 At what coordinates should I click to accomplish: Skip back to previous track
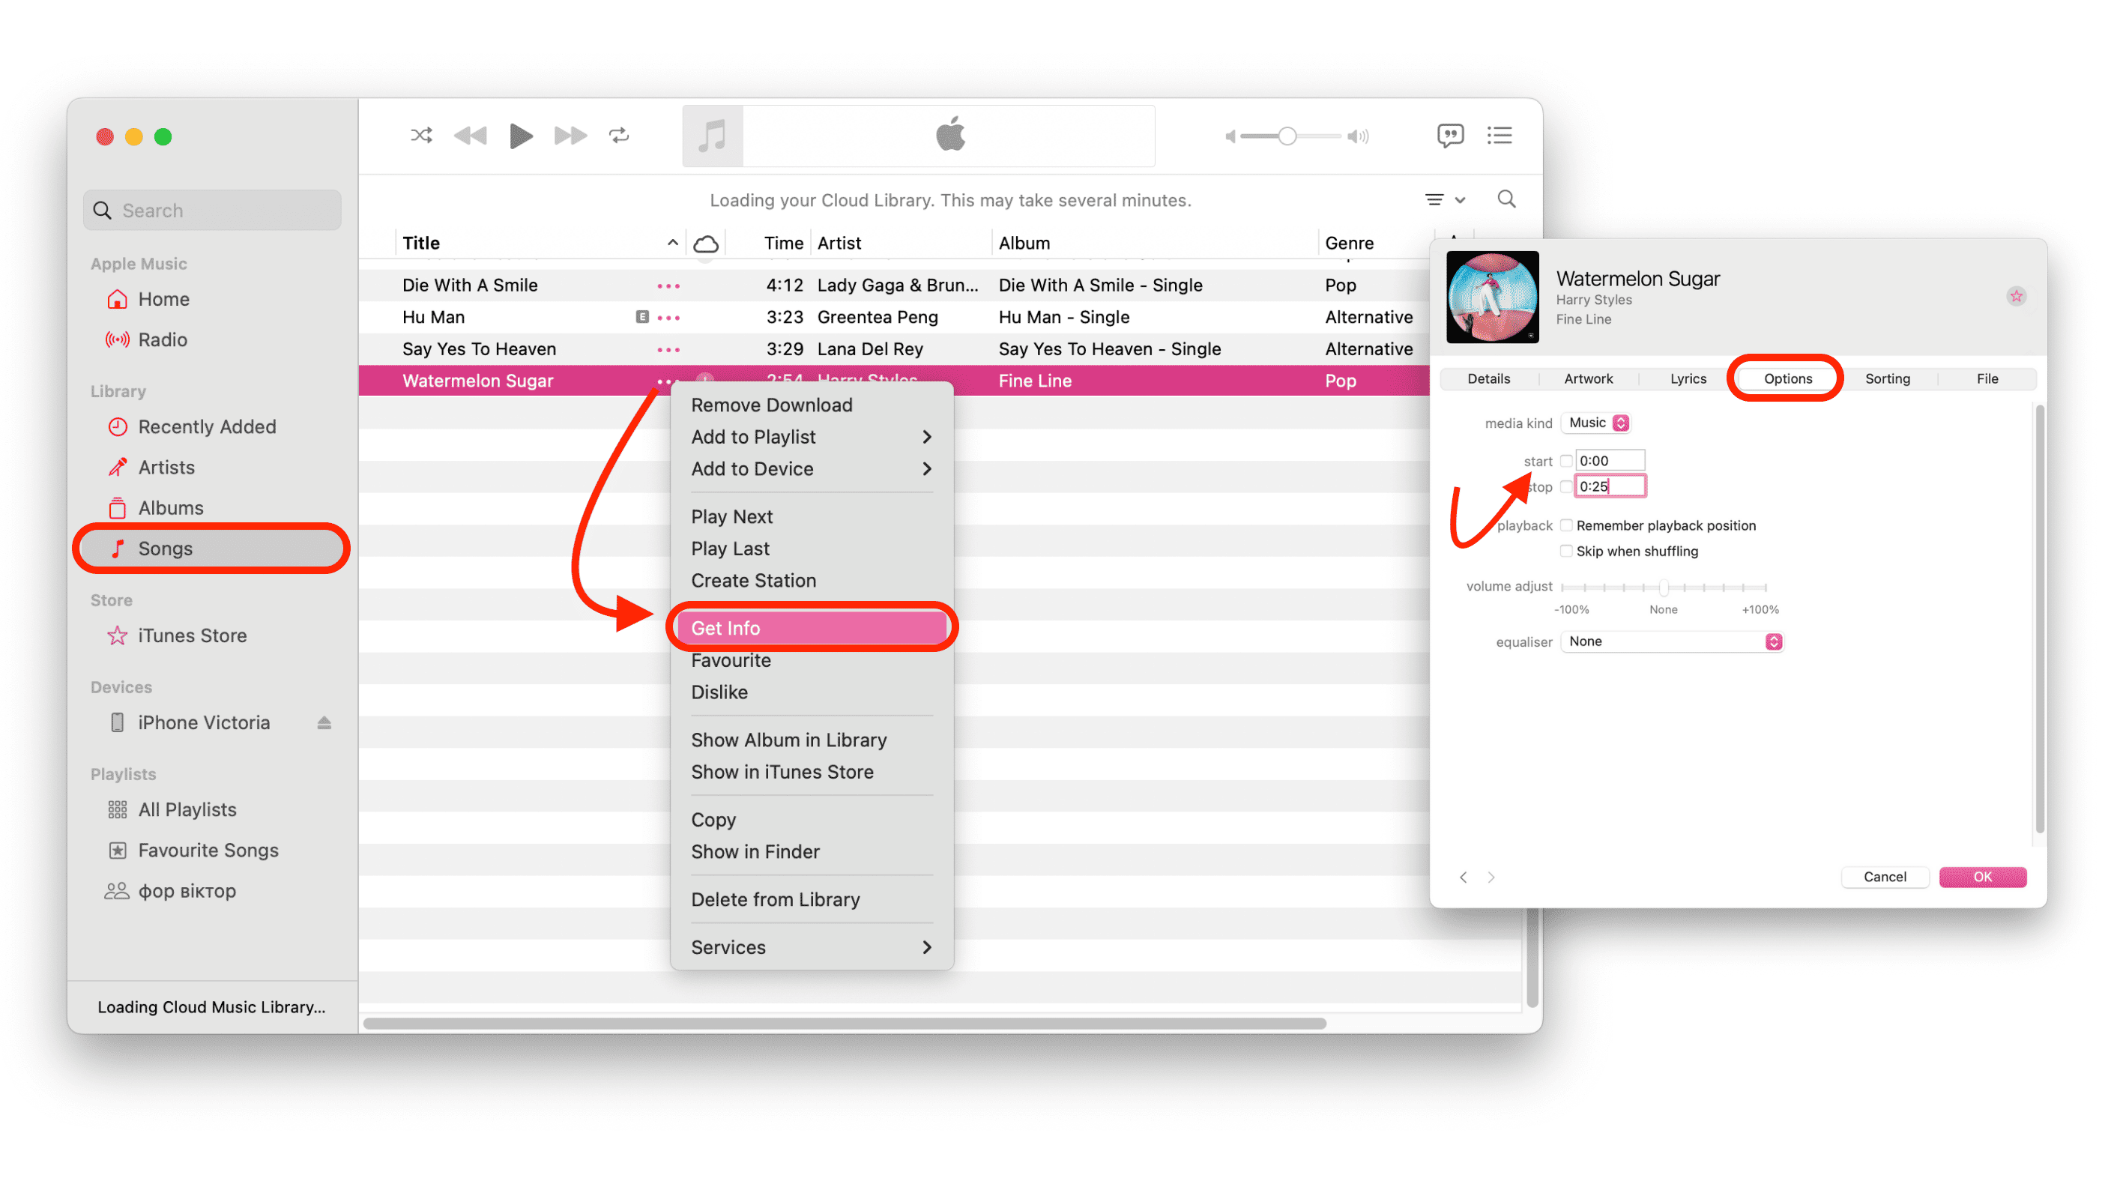tap(470, 136)
